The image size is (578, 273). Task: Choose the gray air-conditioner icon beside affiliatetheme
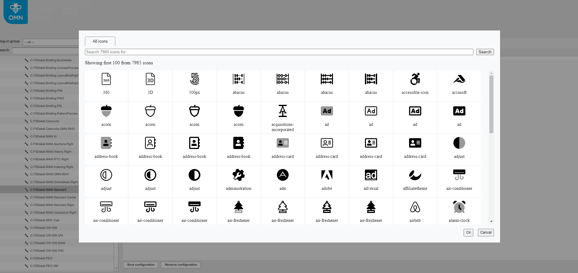point(459,181)
